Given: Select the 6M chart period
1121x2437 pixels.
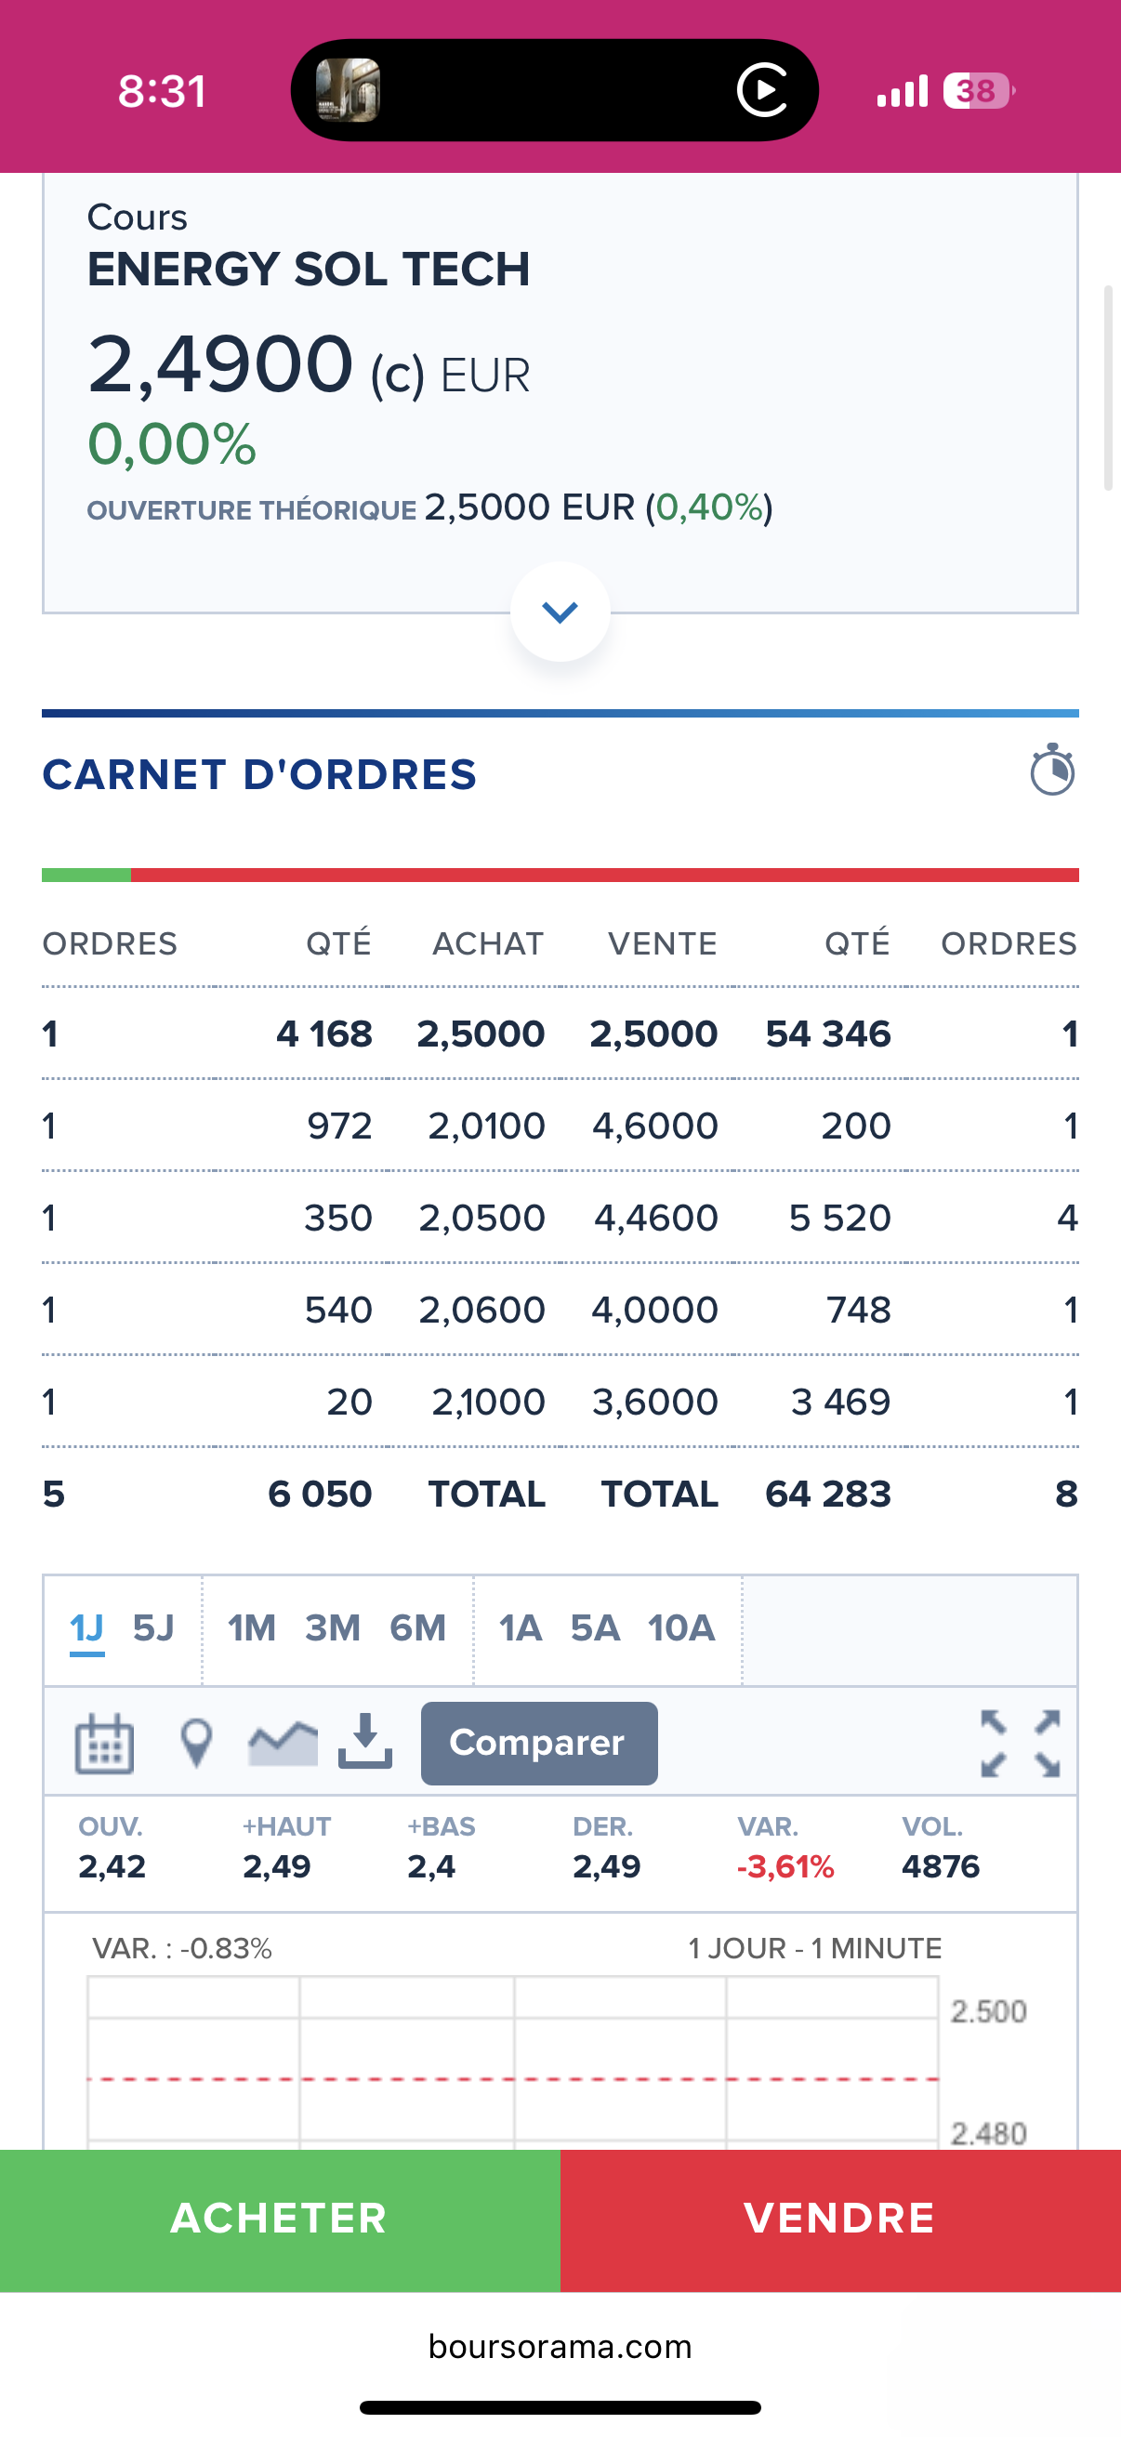Looking at the screenshot, I should (418, 1628).
